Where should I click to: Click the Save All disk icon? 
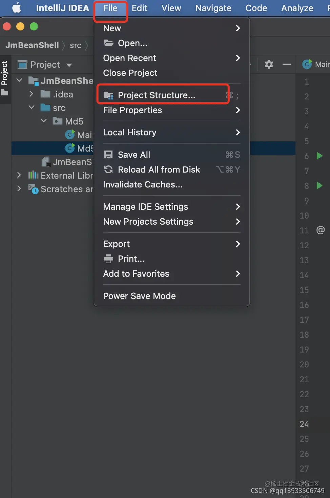point(108,155)
